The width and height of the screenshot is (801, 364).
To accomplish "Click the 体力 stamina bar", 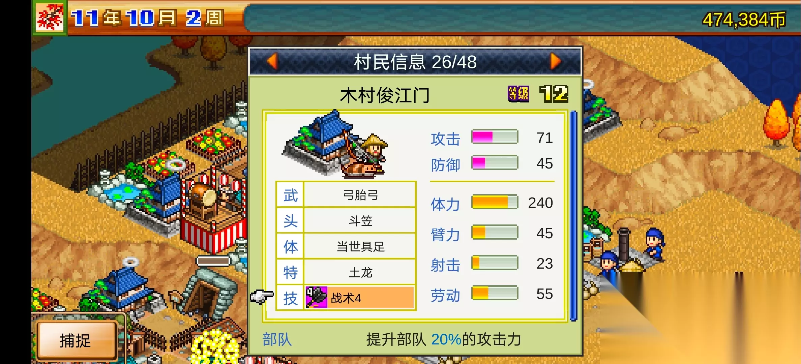I will pyautogui.click(x=495, y=202).
